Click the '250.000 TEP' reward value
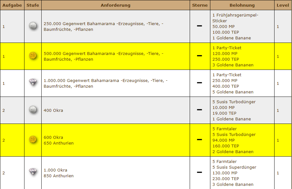292x189 pixels. 226,59
